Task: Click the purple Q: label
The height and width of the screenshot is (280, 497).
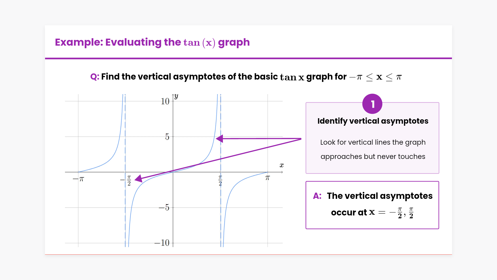Action: (95, 77)
